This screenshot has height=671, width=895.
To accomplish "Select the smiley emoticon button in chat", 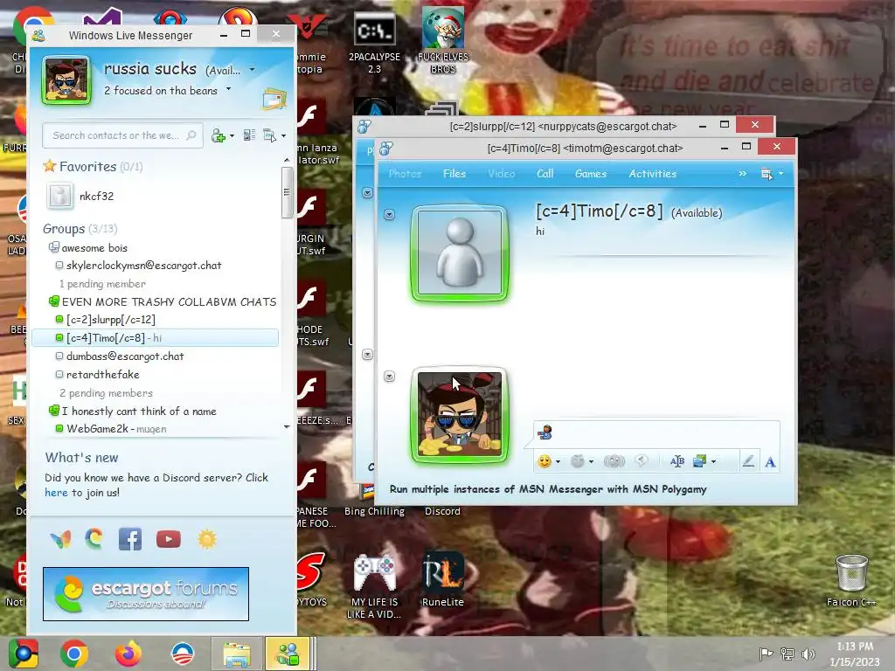I will (545, 461).
